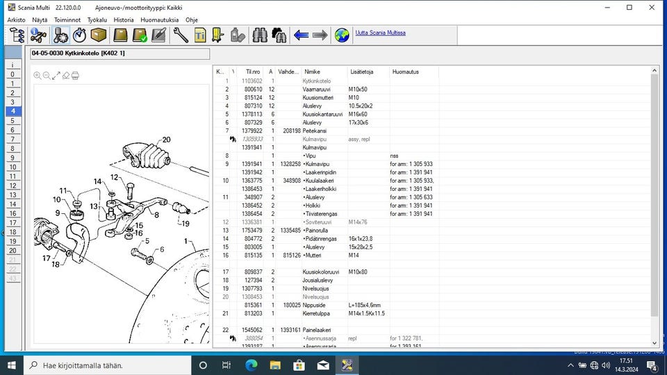Click the fit-to-window diagonal arrows icon
This screenshot has height=375, width=667.
coord(56,76)
